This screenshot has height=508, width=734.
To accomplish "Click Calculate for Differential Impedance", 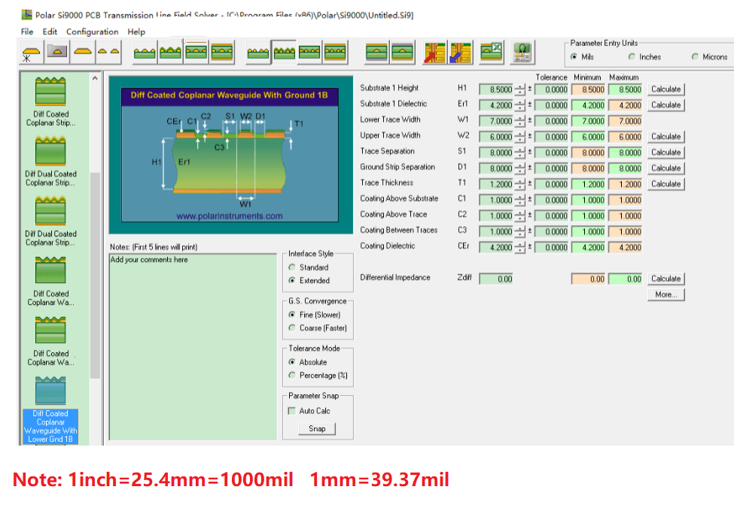I will (x=665, y=279).
